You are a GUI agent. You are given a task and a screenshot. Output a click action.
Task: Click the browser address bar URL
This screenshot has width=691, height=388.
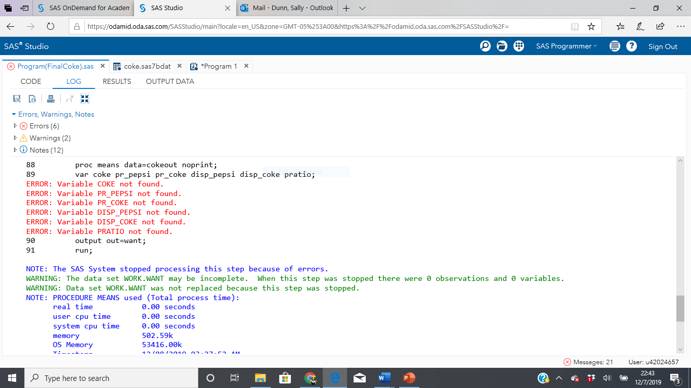click(298, 26)
